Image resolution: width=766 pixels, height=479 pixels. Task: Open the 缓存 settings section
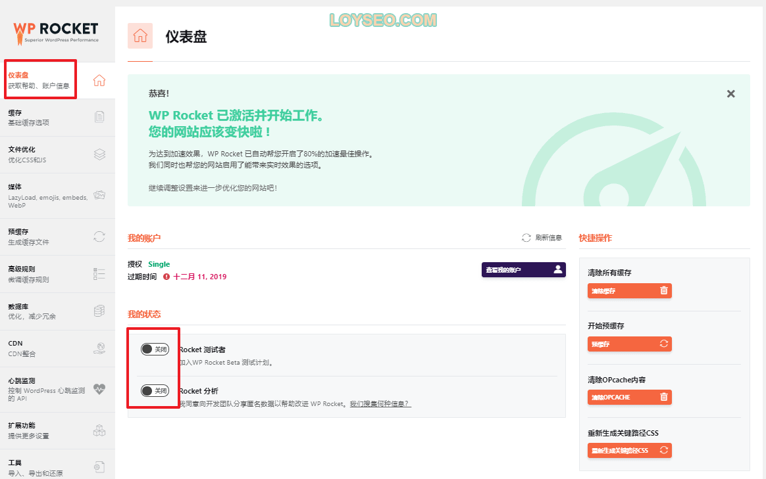click(57, 118)
